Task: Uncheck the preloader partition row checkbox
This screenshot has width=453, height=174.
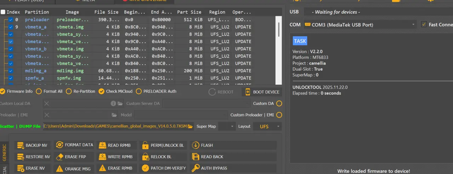Action: pos(11,20)
